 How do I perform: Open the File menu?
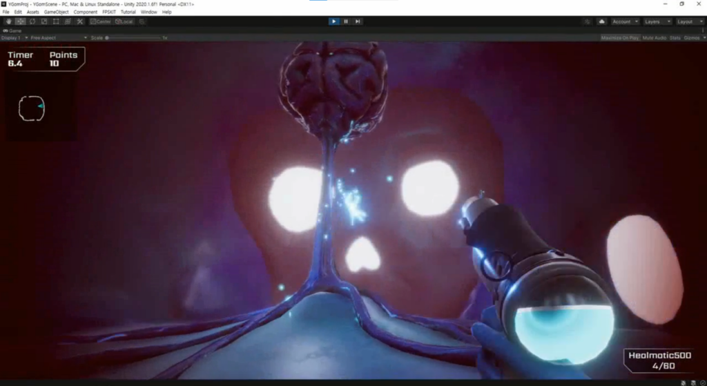[x=6, y=12]
